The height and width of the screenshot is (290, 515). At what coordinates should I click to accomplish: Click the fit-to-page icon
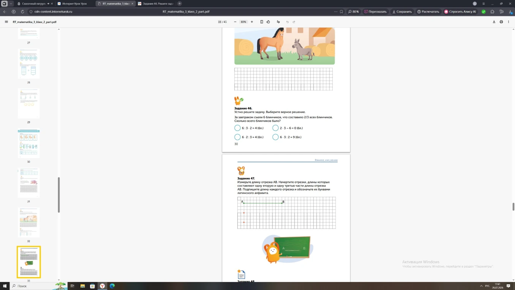(x=262, y=22)
